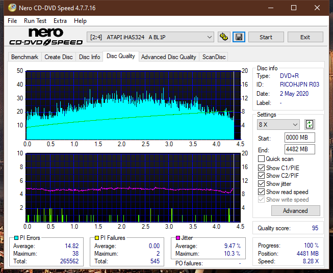Open the File menu

12,21
